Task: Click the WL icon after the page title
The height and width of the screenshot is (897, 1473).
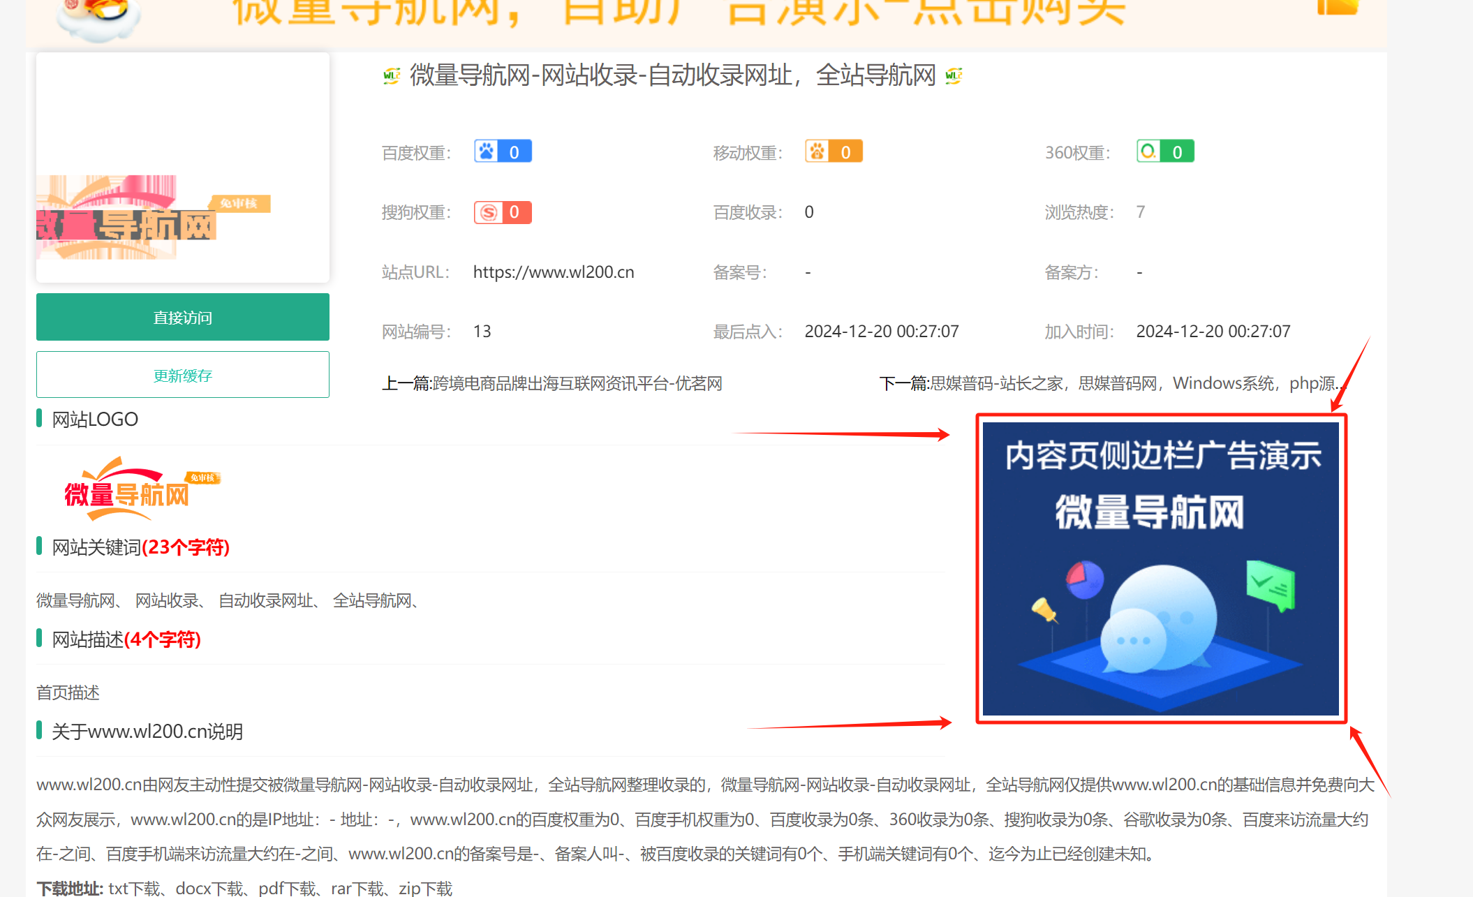Action: [x=954, y=75]
